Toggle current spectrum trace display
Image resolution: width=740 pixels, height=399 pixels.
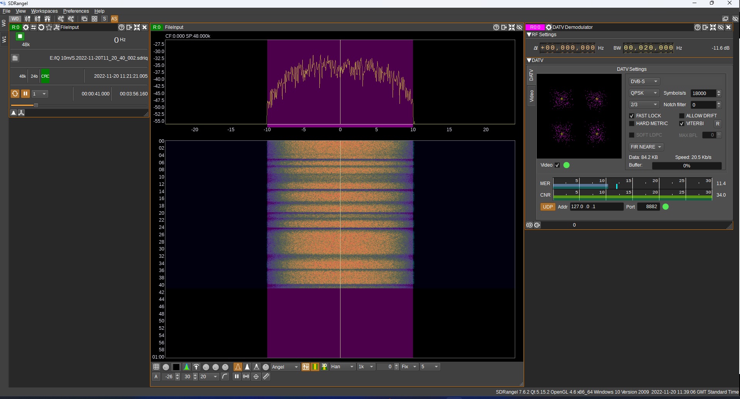(x=238, y=367)
